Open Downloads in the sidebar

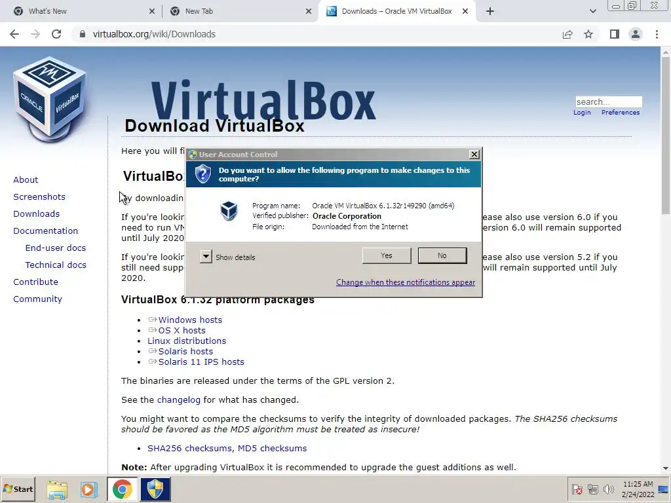point(37,214)
